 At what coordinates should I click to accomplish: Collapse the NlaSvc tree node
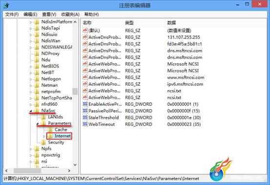click(x=31, y=111)
